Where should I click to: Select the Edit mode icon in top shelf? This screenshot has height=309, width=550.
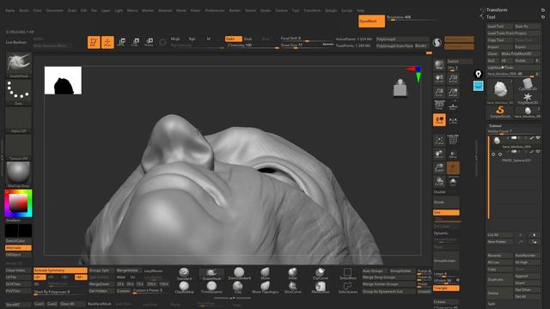(x=94, y=42)
